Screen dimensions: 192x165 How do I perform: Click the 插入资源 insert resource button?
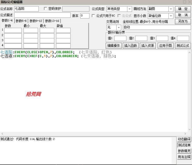pyautogui.click(x=148, y=46)
